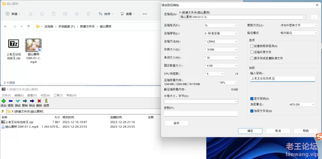The height and width of the screenshot is (159, 322).
Task: Open the Info (信息) icon
Action: 46,101
